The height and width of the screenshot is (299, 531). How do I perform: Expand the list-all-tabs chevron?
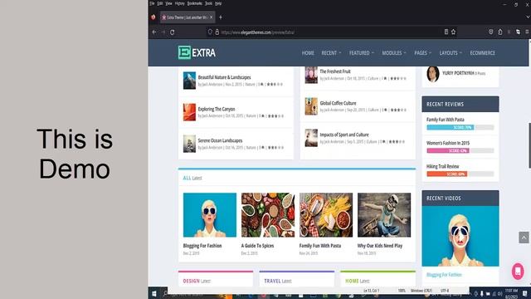528,17
